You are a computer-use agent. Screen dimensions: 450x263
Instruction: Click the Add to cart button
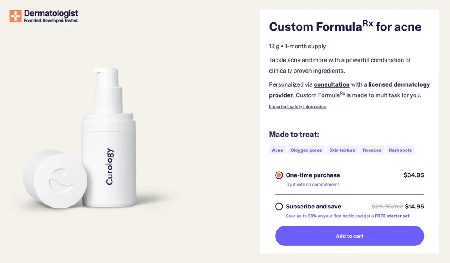click(349, 236)
